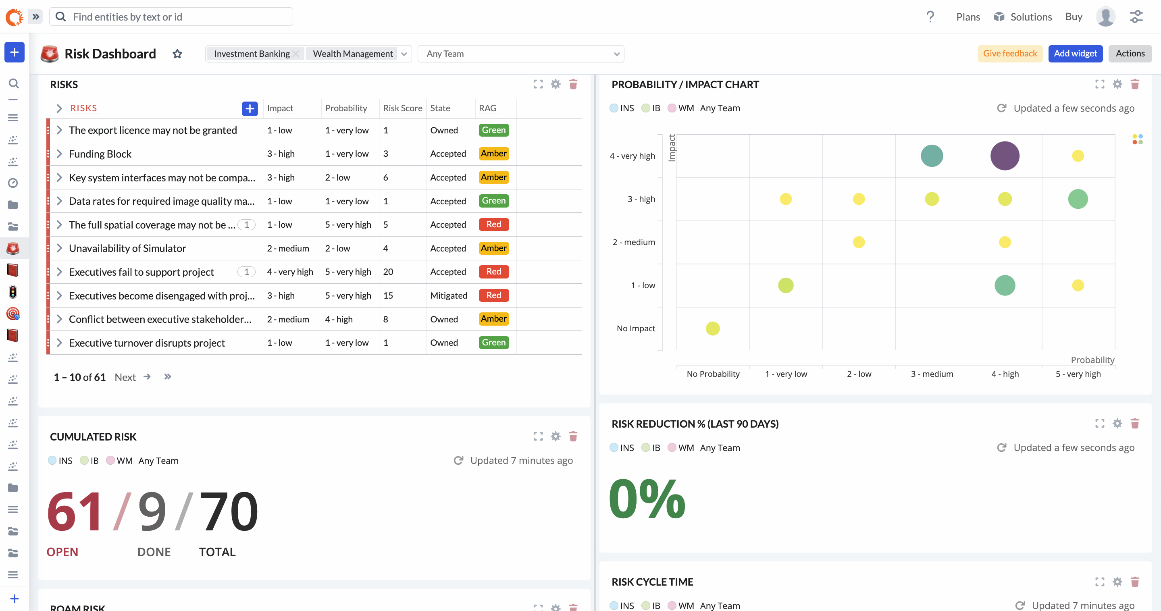Click sidebar search magnifier icon
Screen dimensions: 1161x611
(14, 83)
